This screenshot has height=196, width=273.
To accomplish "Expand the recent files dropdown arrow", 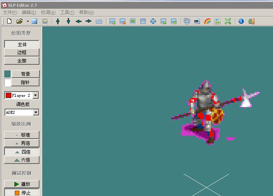I will pyautogui.click(x=28, y=22).
